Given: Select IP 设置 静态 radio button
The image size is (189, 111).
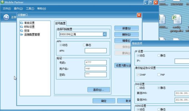Looking at the screenshot, I should click(x=159, y=56).
